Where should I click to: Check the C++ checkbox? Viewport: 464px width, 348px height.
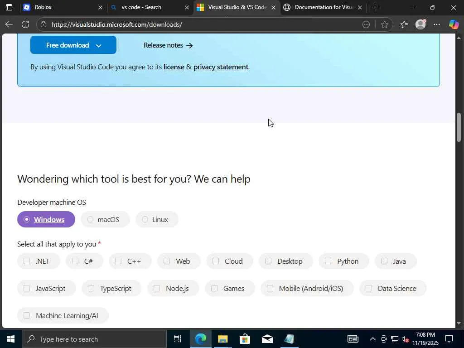click(118, 261)
